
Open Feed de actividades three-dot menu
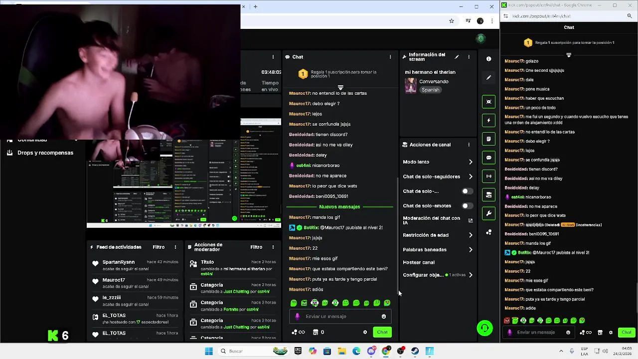[x=175, y=247]
